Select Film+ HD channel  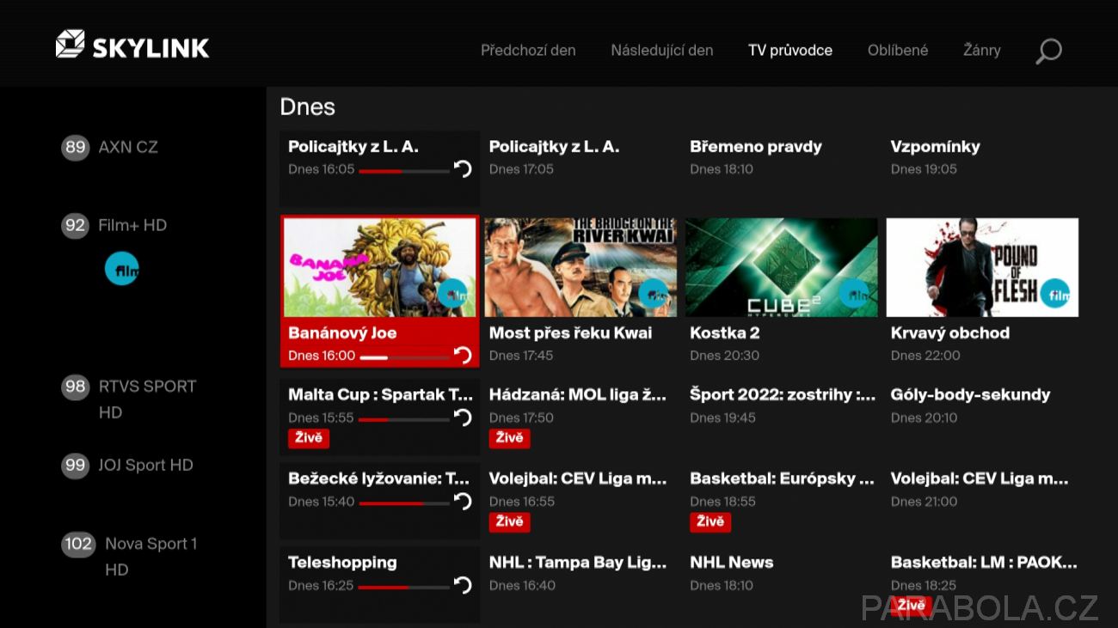(x=132, y=225)
